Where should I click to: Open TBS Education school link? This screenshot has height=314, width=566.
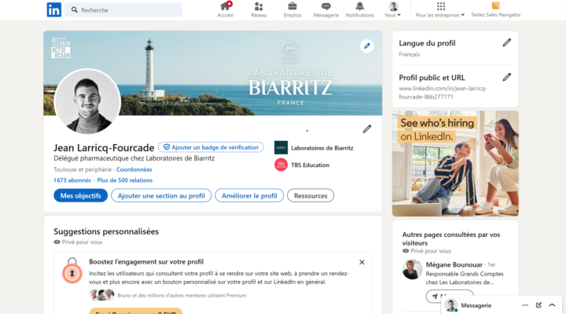click(310, 164)
